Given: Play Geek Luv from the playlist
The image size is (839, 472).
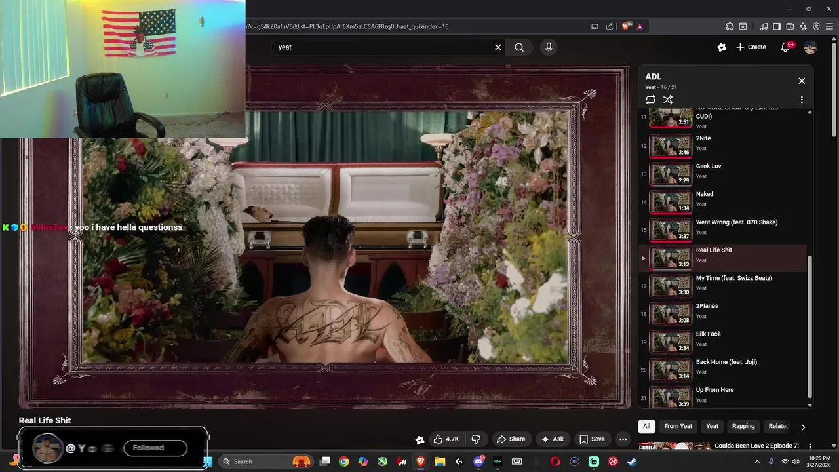Looking at the screenshot, I should (722, 174).
